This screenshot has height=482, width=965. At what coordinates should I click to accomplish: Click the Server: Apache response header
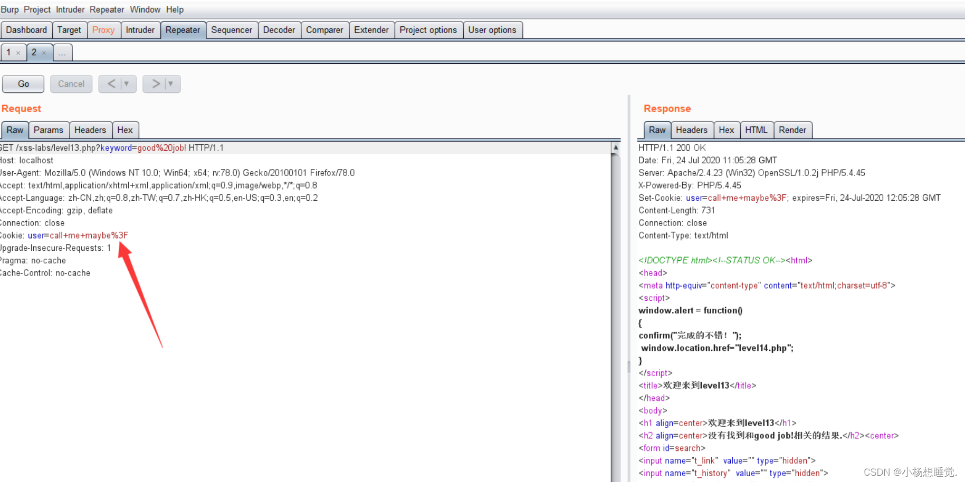tap(752, 173)
